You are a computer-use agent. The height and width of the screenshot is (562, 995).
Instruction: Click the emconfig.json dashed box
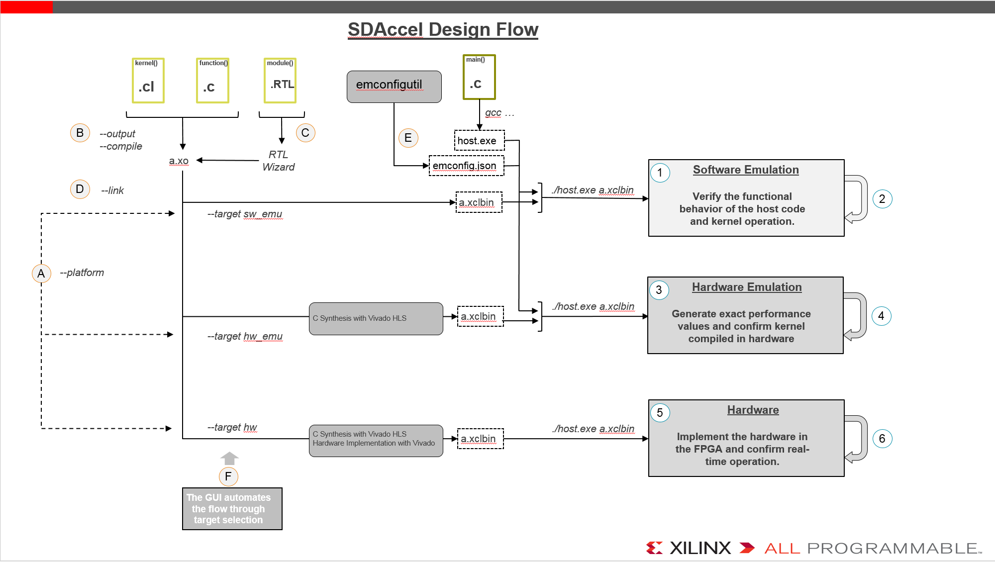coord(467,166)
